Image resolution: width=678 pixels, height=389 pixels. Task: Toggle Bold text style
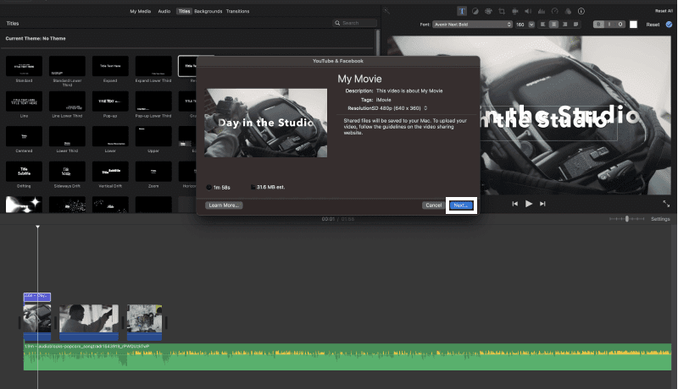point(598,25)
